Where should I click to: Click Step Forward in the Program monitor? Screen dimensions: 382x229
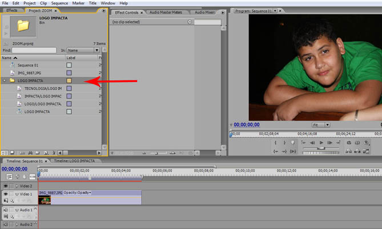[x=330, y=142]
